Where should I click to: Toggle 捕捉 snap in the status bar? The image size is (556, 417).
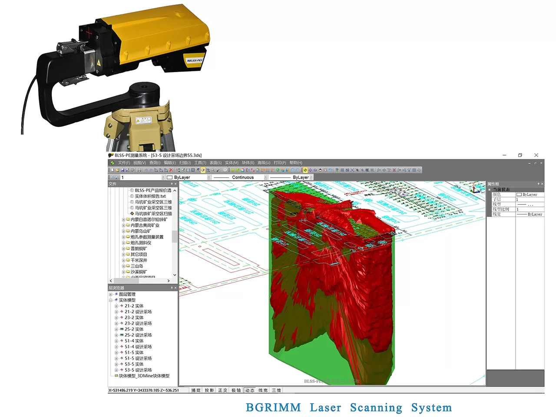coord(196,391)
